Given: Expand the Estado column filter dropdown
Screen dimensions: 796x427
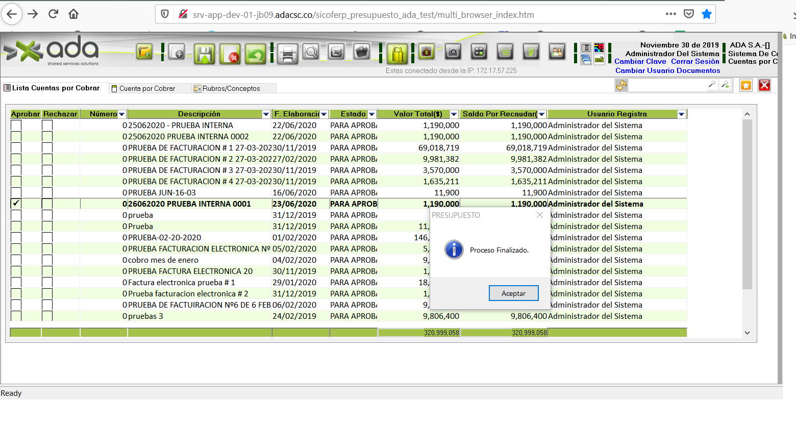Looking at the screenshot, I should [371, 114].
